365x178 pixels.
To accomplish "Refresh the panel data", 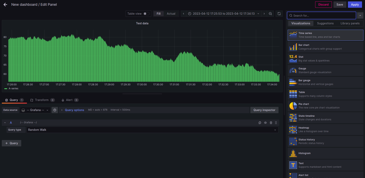I will tap(279, 14).
